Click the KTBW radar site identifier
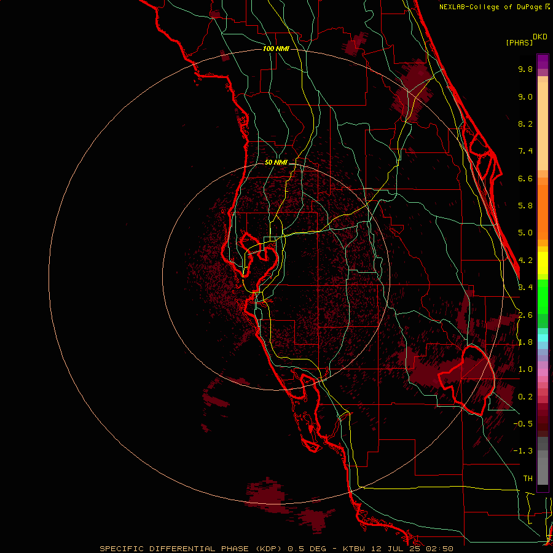Viewport: 553px width, 553px height. pos(353,549)
